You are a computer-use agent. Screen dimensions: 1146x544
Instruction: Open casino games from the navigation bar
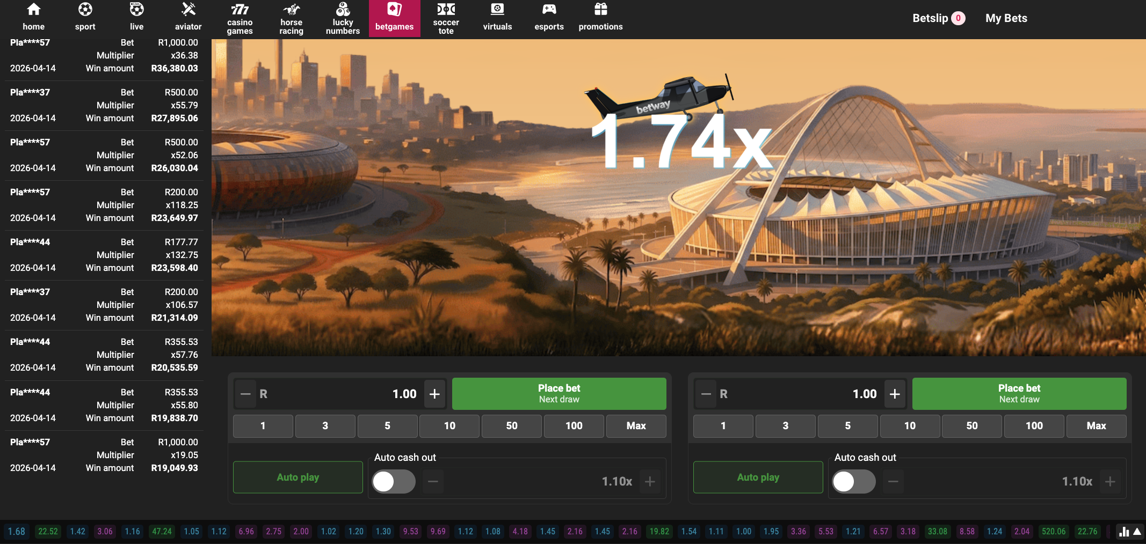click(x=240, y=19)
